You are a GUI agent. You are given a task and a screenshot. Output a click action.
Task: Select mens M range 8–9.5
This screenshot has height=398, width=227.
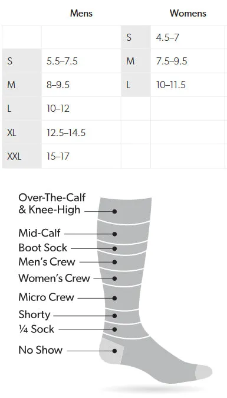(x=58, y=85)
